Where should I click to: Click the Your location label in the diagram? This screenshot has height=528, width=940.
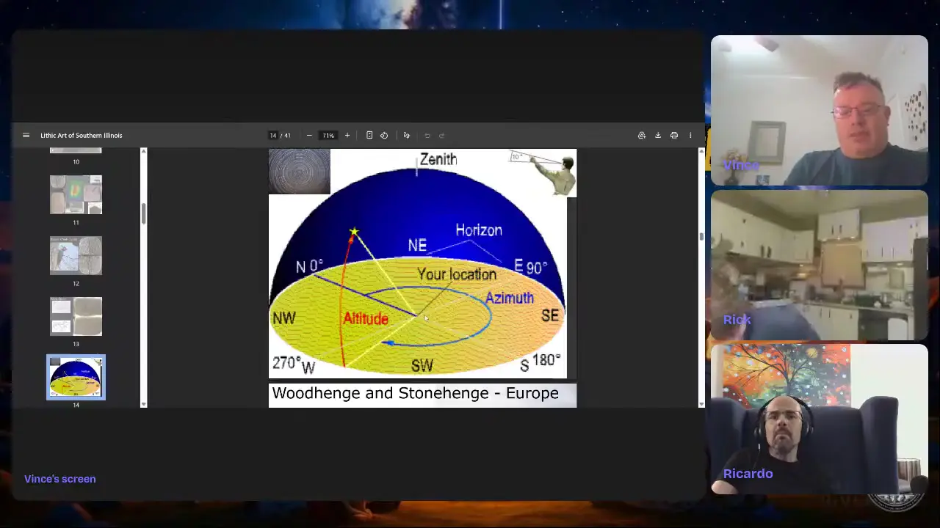[x=457, y=274]
